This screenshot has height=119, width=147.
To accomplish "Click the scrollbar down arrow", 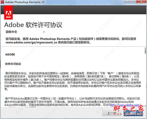I will (145, 106).
